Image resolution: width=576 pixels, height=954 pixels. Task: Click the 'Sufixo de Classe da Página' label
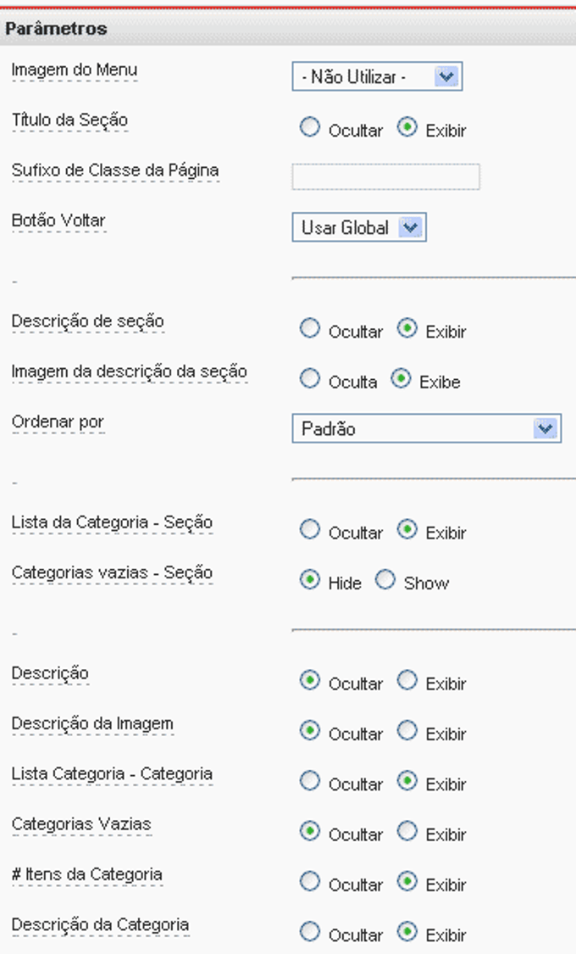pyautogui.click(x=115, y=170)
